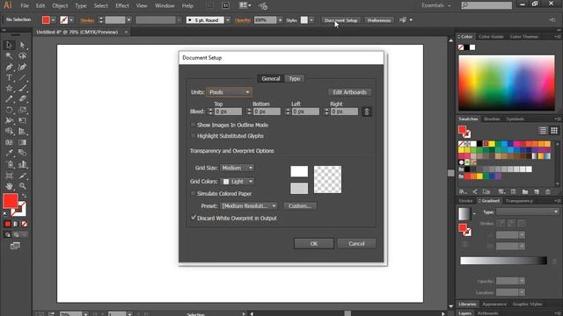Click the Preferences button

coord(379,20)
